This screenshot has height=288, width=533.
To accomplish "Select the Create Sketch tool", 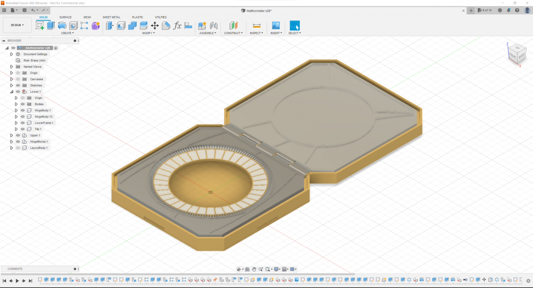I will (40, 26).
